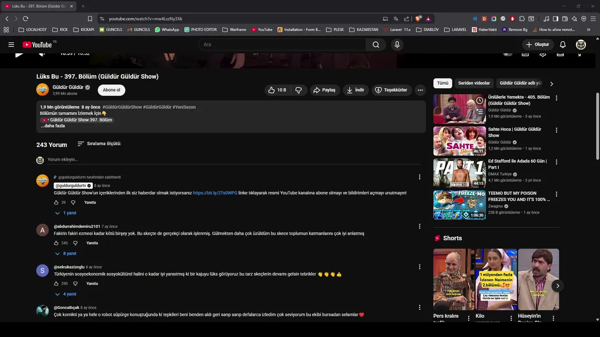Dislike the video with thumbs-down
600x337 pixels.
pyautogui.click(x=299, y=90)
